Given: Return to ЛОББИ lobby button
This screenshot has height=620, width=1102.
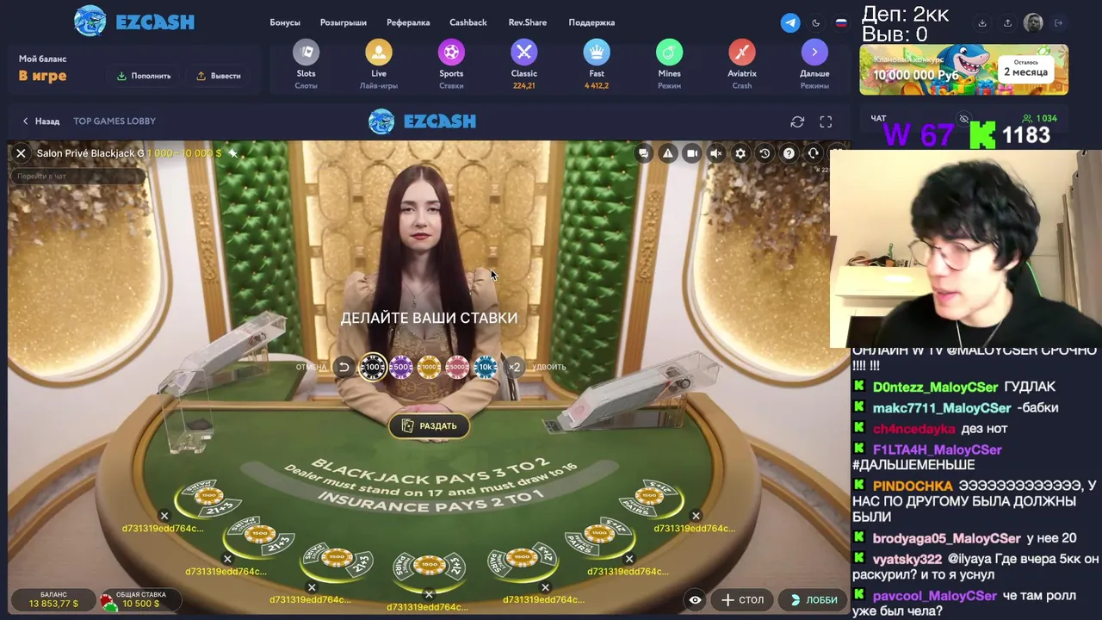Looking at the screenshot, I should click(814, 600).
